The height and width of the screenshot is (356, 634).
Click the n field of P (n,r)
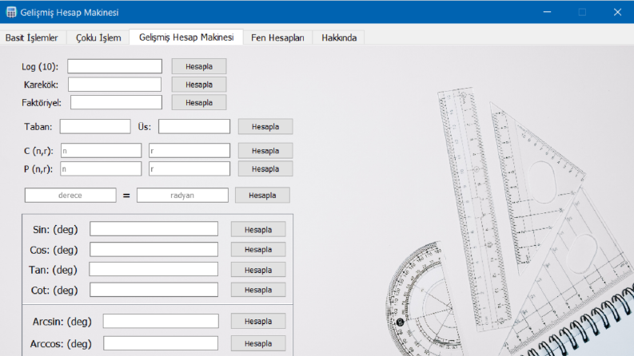click(101, 168)
